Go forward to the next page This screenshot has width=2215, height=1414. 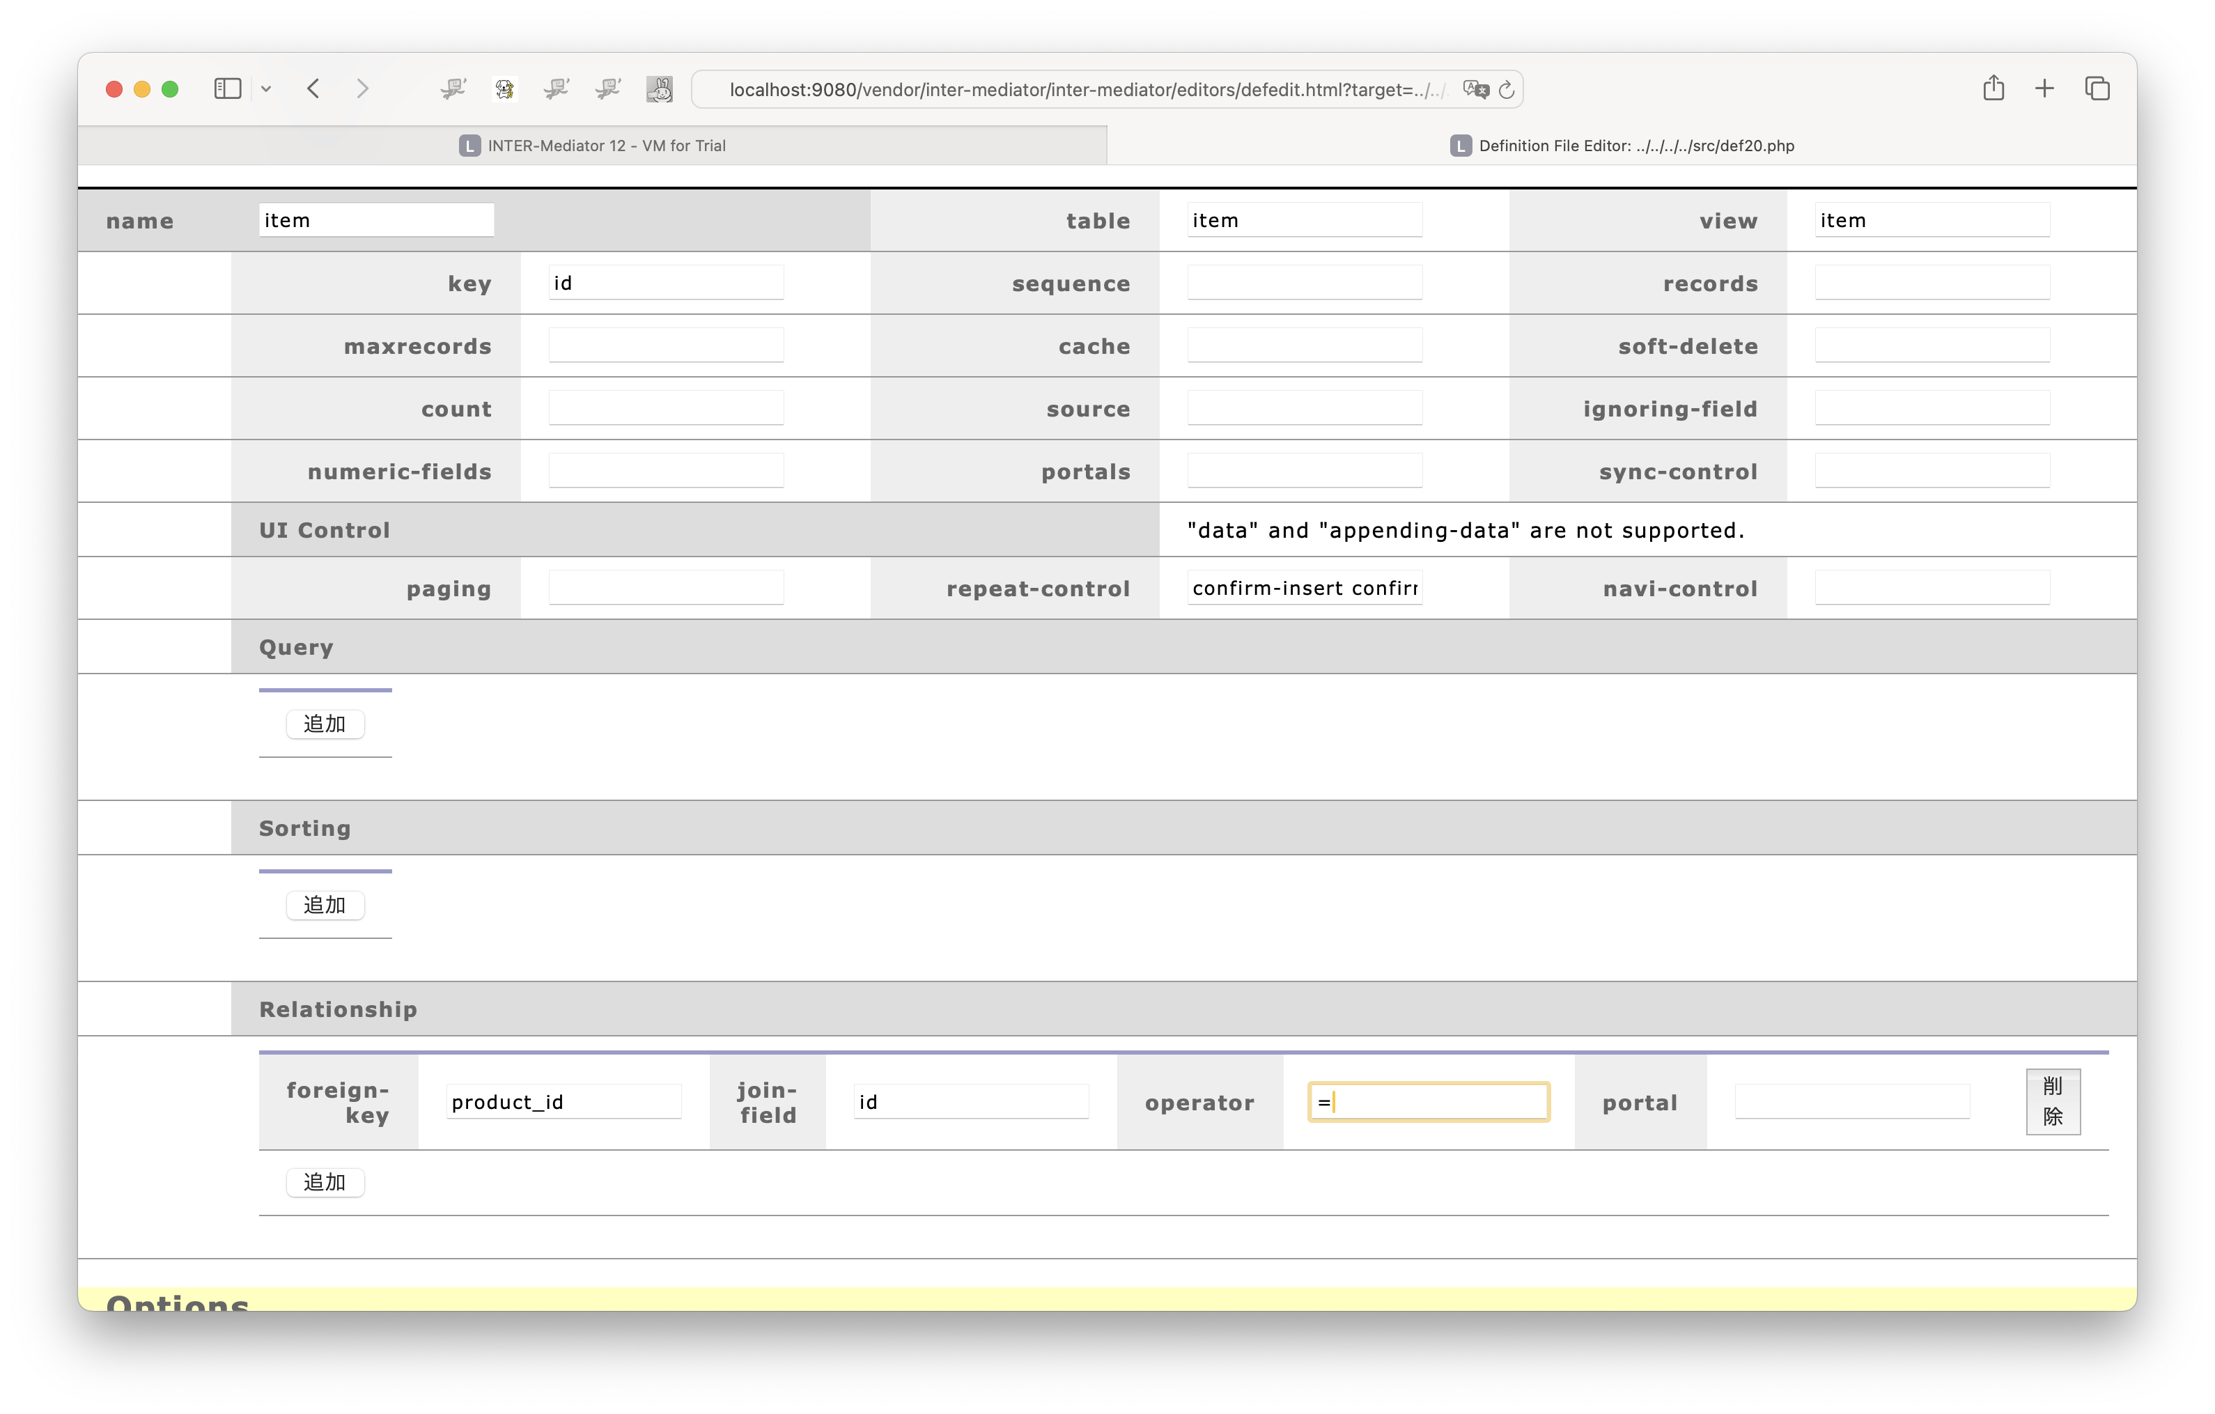(362, 89)
